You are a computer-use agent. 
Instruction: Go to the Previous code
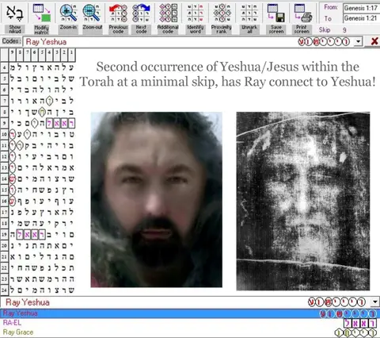pyautogui.click(x=118, y=12)
